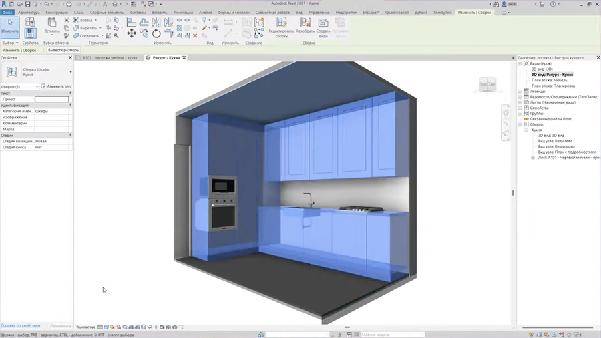Open 3D вид: {3D} in project browser
This screenshot has height=338, width=601.
[542, 69]
